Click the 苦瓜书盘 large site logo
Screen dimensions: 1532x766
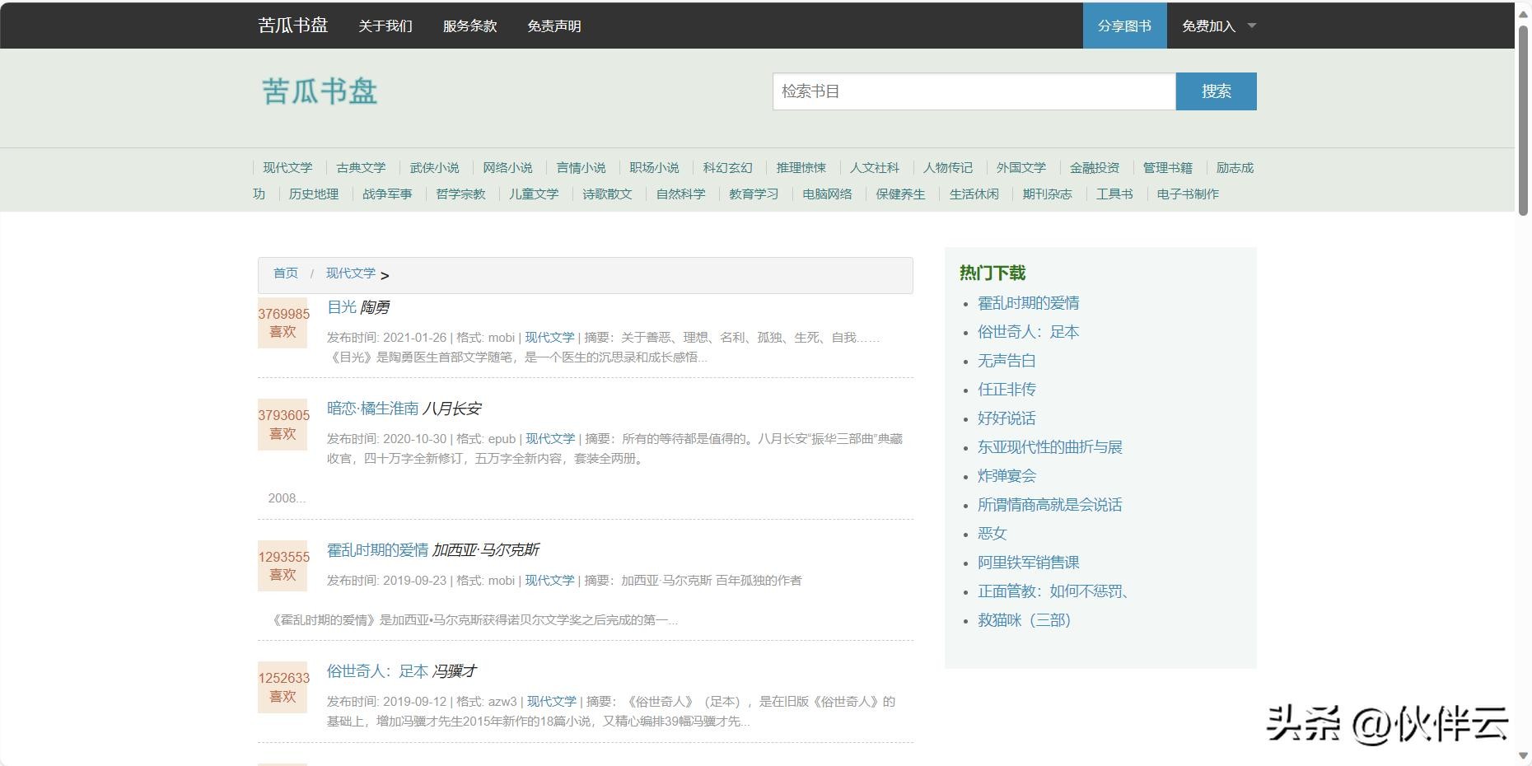[320, 91]
